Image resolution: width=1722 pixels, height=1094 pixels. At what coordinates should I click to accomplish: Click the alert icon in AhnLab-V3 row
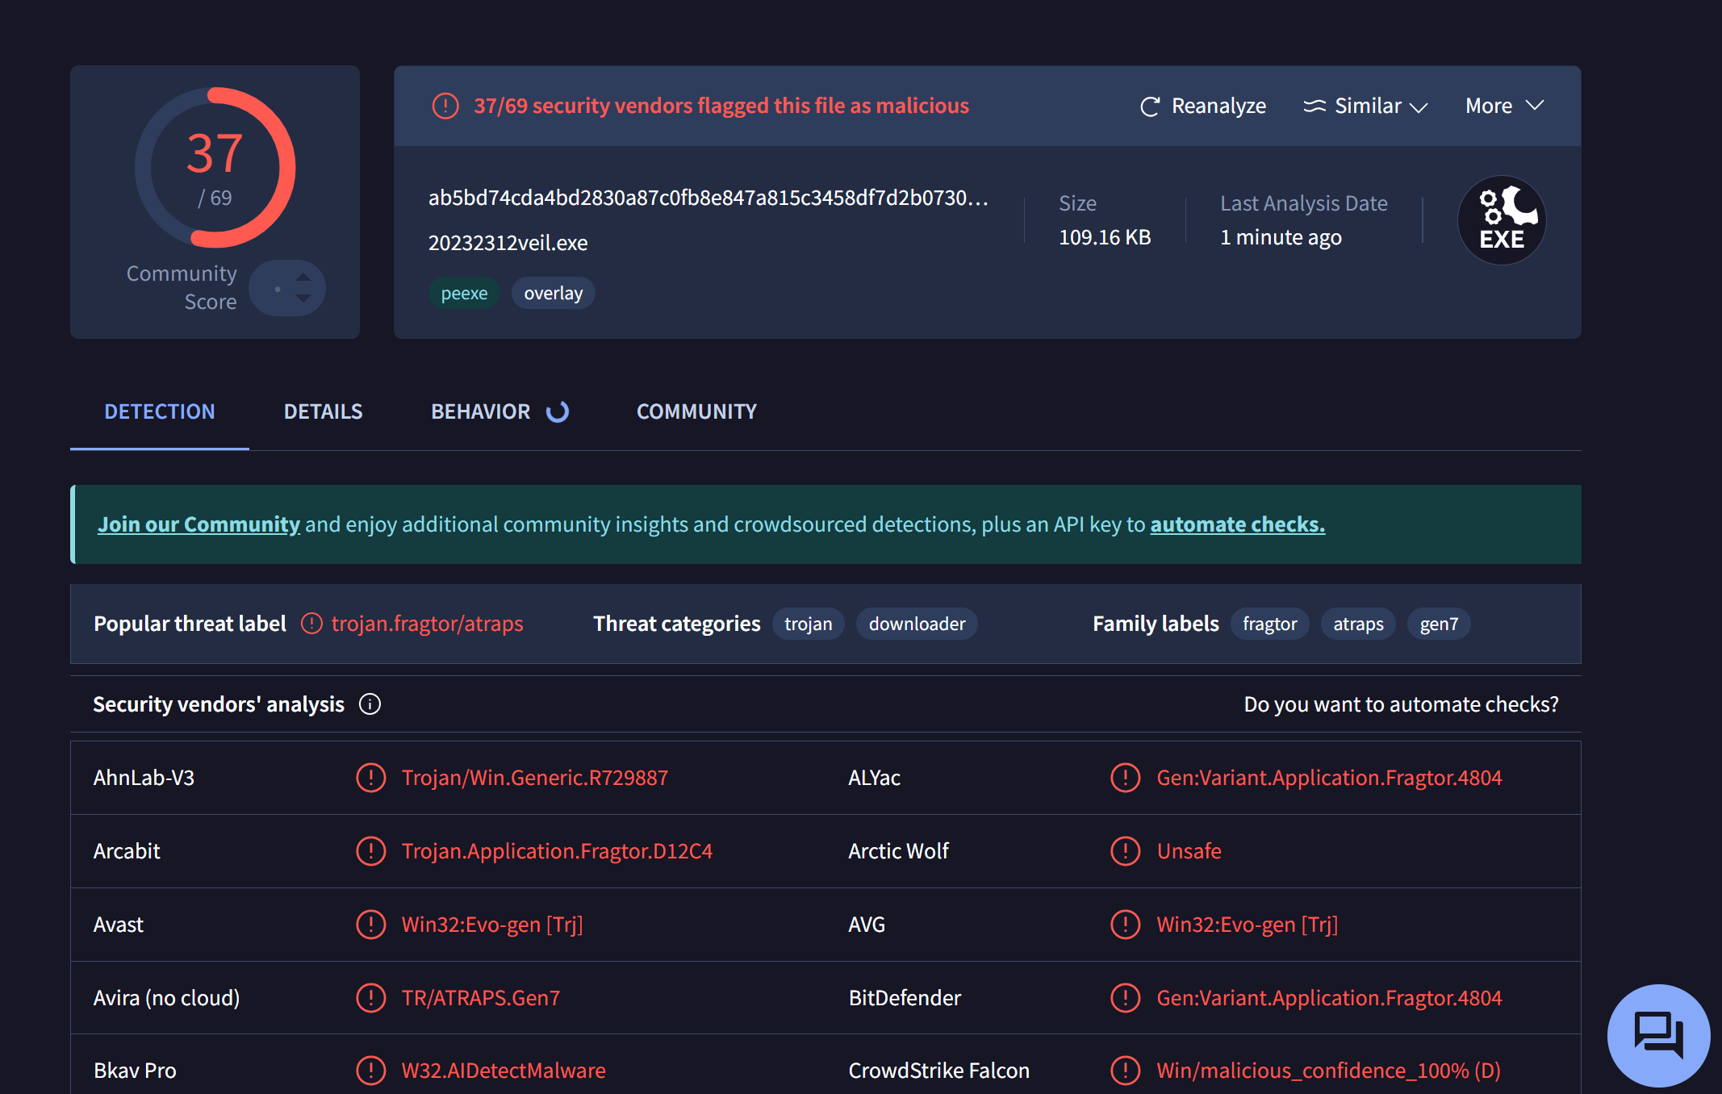click(370, 778)
